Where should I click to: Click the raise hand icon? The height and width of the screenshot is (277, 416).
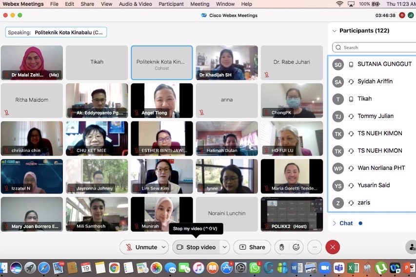click(281, 247)
